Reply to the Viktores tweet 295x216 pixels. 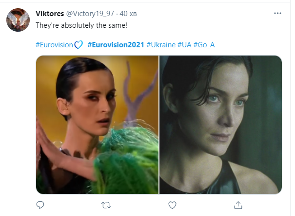40,205
